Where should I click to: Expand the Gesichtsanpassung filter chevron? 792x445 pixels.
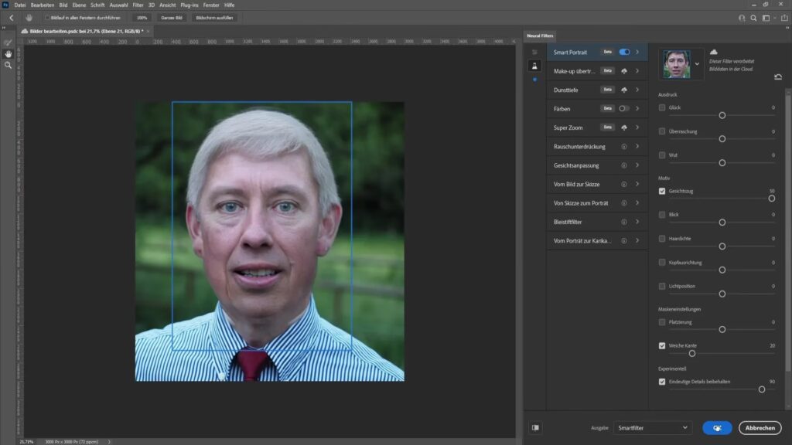(637, 165)
